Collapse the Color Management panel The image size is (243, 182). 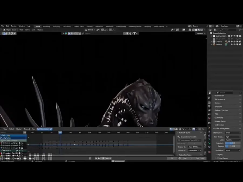[x=222, y=129]
